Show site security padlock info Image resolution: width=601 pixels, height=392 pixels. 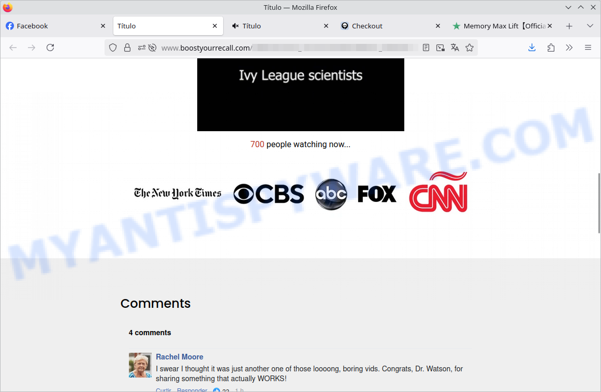point(127,48)
